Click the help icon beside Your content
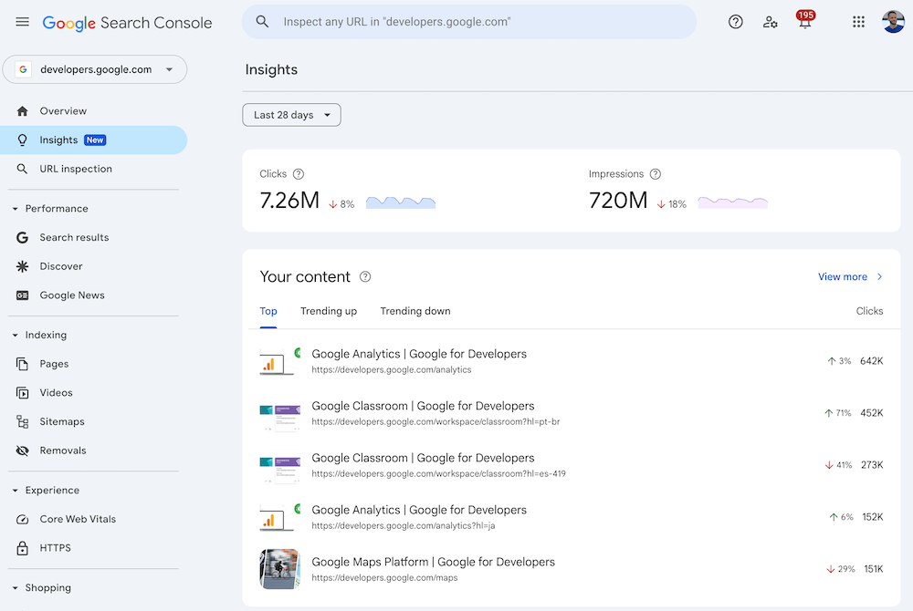913x611 pixels. click(x=365, y=276)
